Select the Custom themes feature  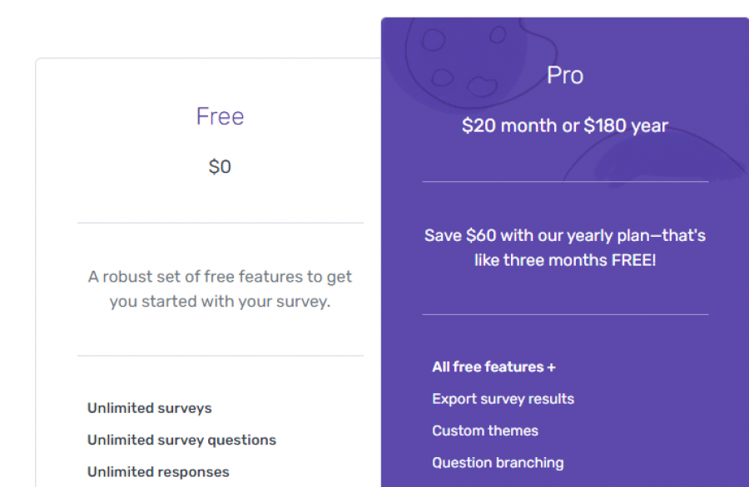click(485, 430)
